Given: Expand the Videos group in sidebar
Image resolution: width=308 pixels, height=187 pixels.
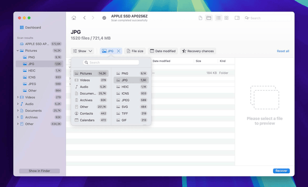Looking at the screenshot, I should pos(18,97).
